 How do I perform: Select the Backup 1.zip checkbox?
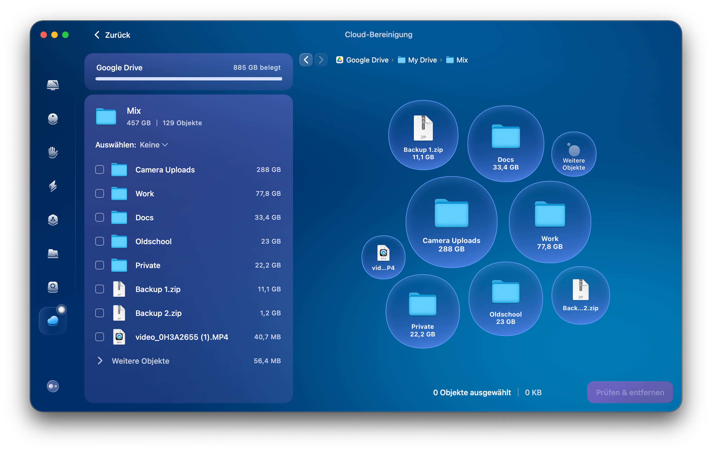[99, 289]
